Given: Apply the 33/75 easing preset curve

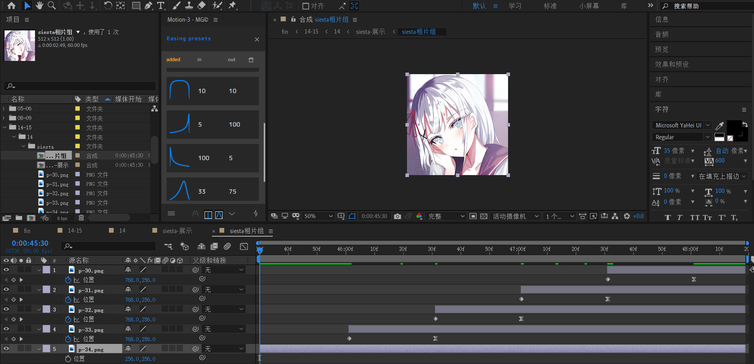Looking at the screenshot, I should click(213, 190).
